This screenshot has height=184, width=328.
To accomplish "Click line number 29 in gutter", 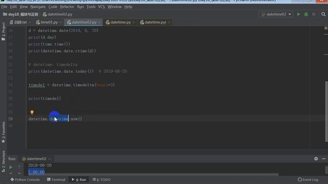I will click(10, 119).
